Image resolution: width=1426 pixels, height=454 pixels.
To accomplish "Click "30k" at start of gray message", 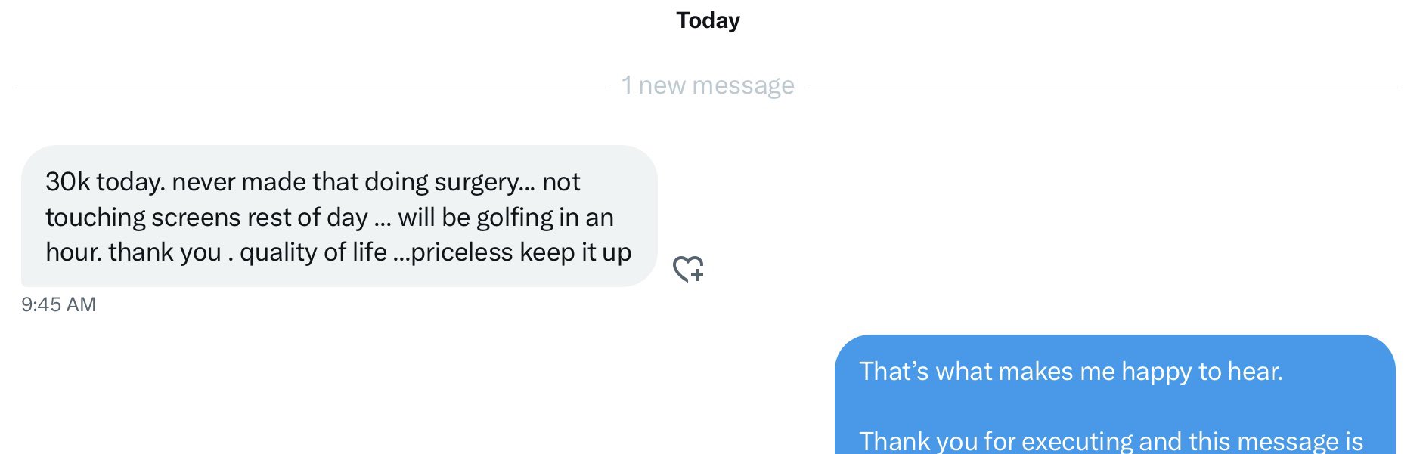I will (x=67, y=182).
